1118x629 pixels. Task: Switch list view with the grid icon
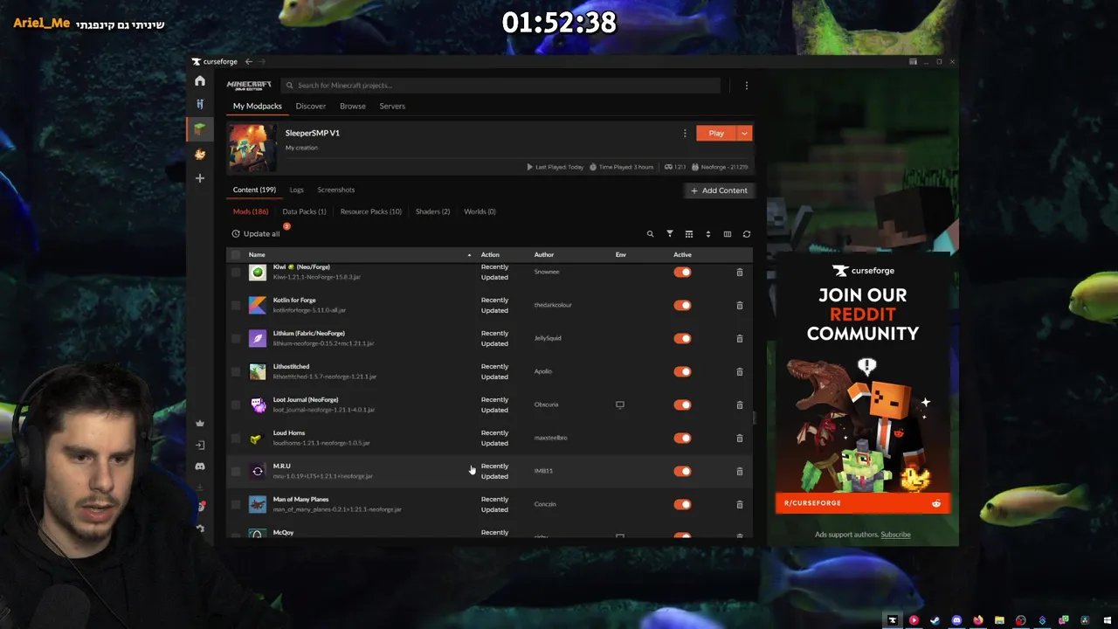click(x=689, y=234)
